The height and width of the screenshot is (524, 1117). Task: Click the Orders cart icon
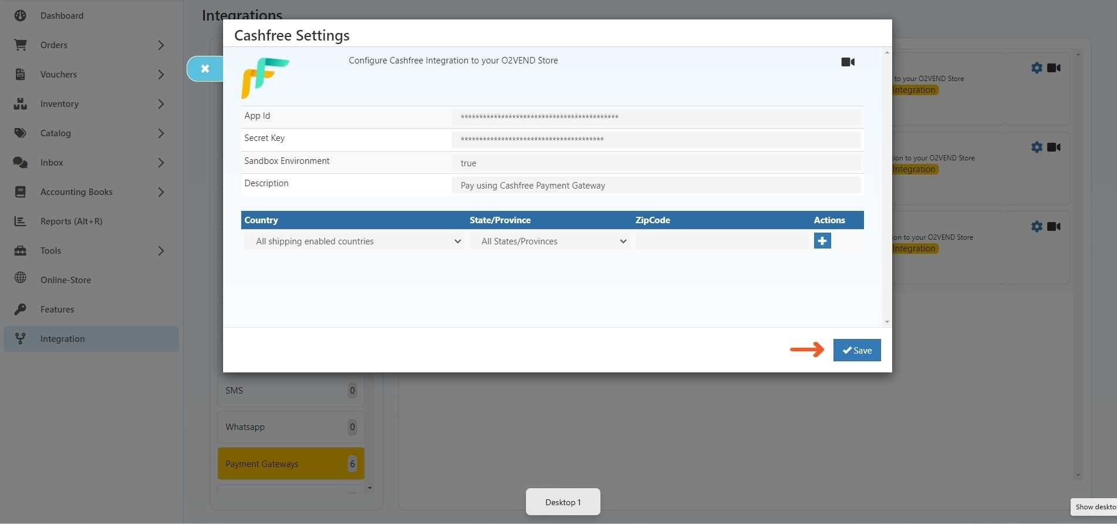pyautogui.click(x=20, y=45)
